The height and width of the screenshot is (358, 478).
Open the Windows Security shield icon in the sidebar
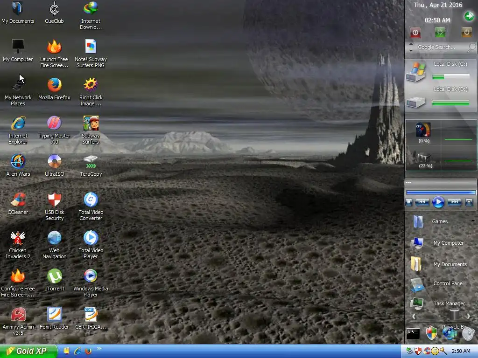tap(431, 333)
